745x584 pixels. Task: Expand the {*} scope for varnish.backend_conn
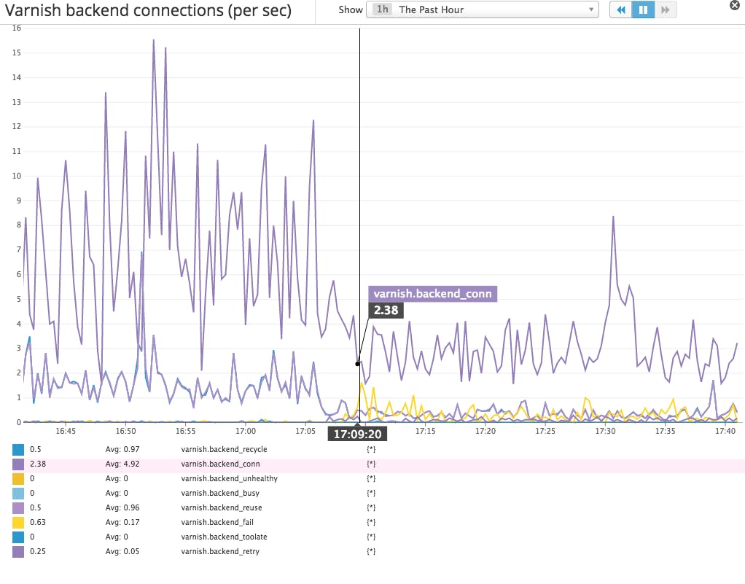tap(371, 464)
